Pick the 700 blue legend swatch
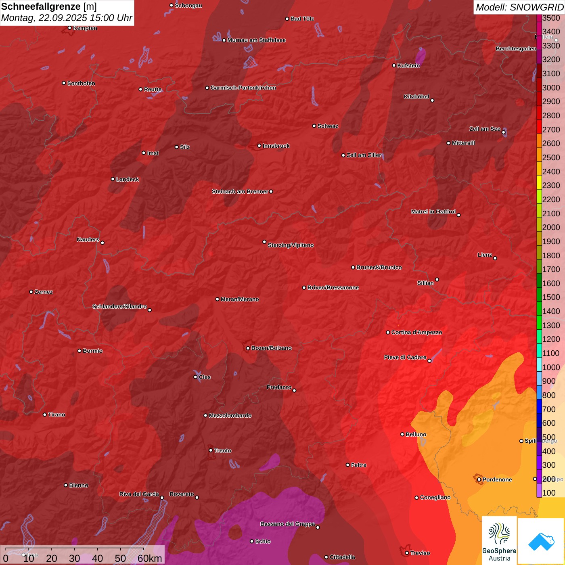Viewport: 565px width, 565px height. click(x=539, y=406)
